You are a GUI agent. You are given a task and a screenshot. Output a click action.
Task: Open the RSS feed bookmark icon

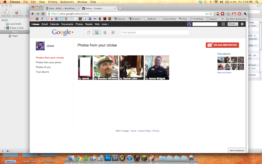75,19
